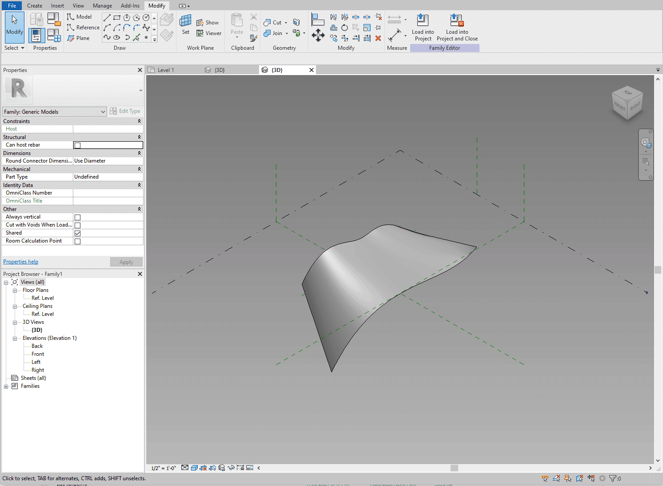663x486 pixels.
Task: Click the red X Delete tool
Action: (378, 38)
